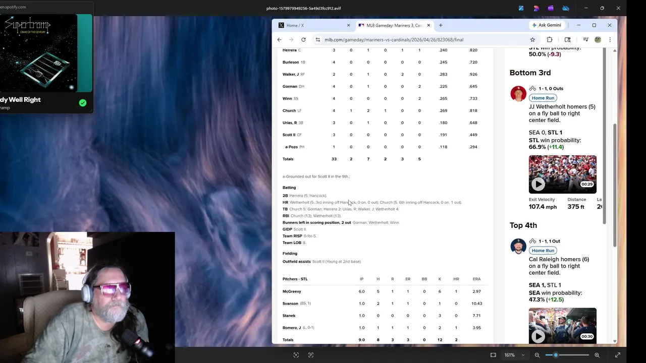The height and width of the screenshot is (363, 646).
Task: Open Chrome tab search icon
Action: [x=568, y=39]
